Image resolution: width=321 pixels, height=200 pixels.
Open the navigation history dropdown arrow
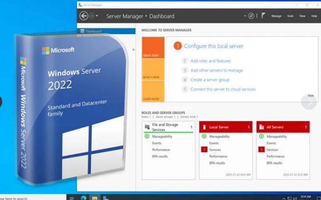click(97, 16)
